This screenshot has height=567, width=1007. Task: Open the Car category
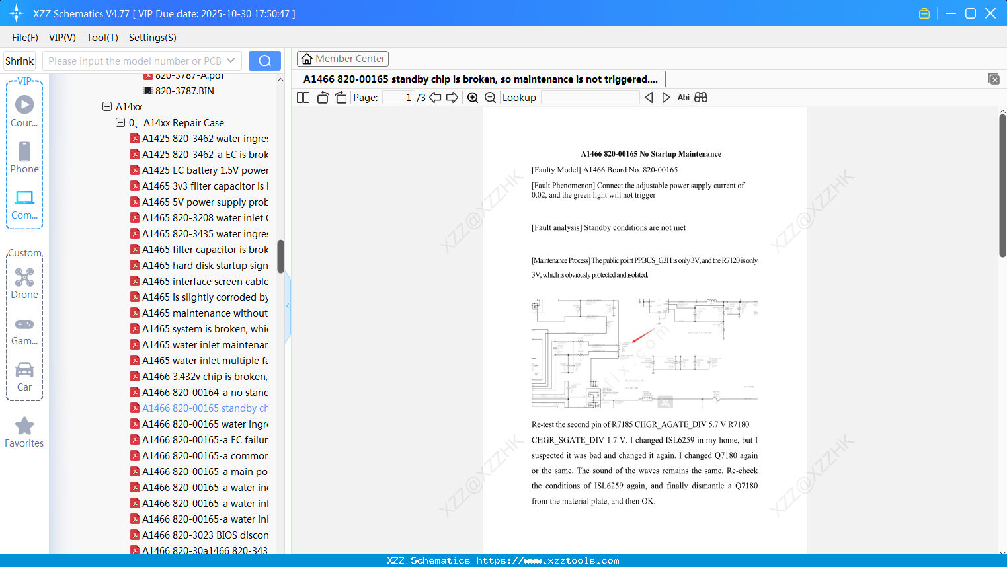click(24, 377)
